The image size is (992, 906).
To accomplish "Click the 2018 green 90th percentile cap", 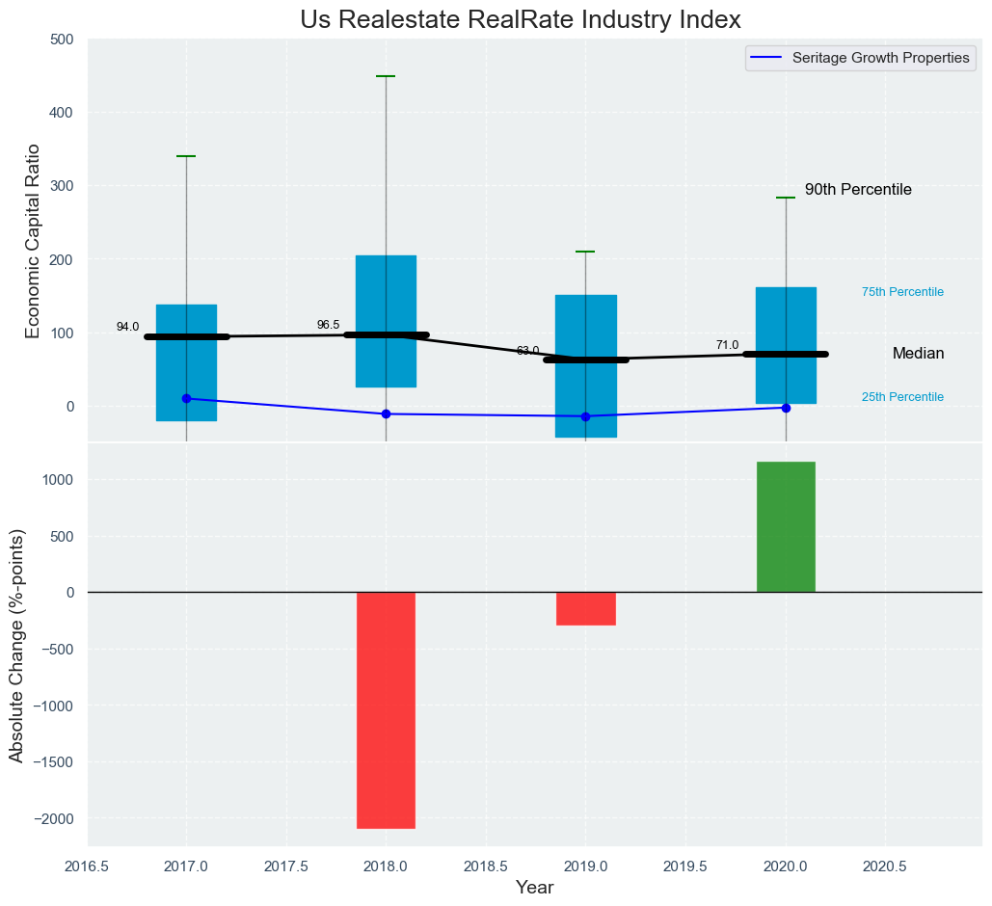I will (386, 76).
